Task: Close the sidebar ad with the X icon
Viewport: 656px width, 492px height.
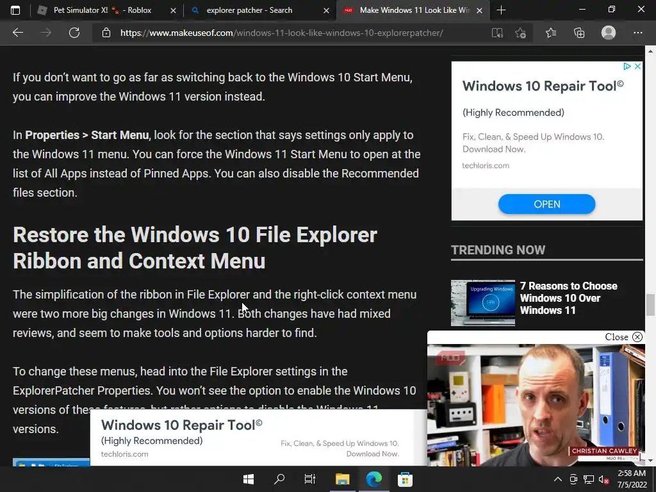Action: 637,66
